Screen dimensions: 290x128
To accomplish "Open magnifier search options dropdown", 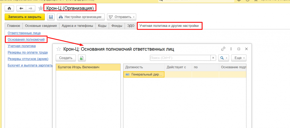I will tap(224, 58).
